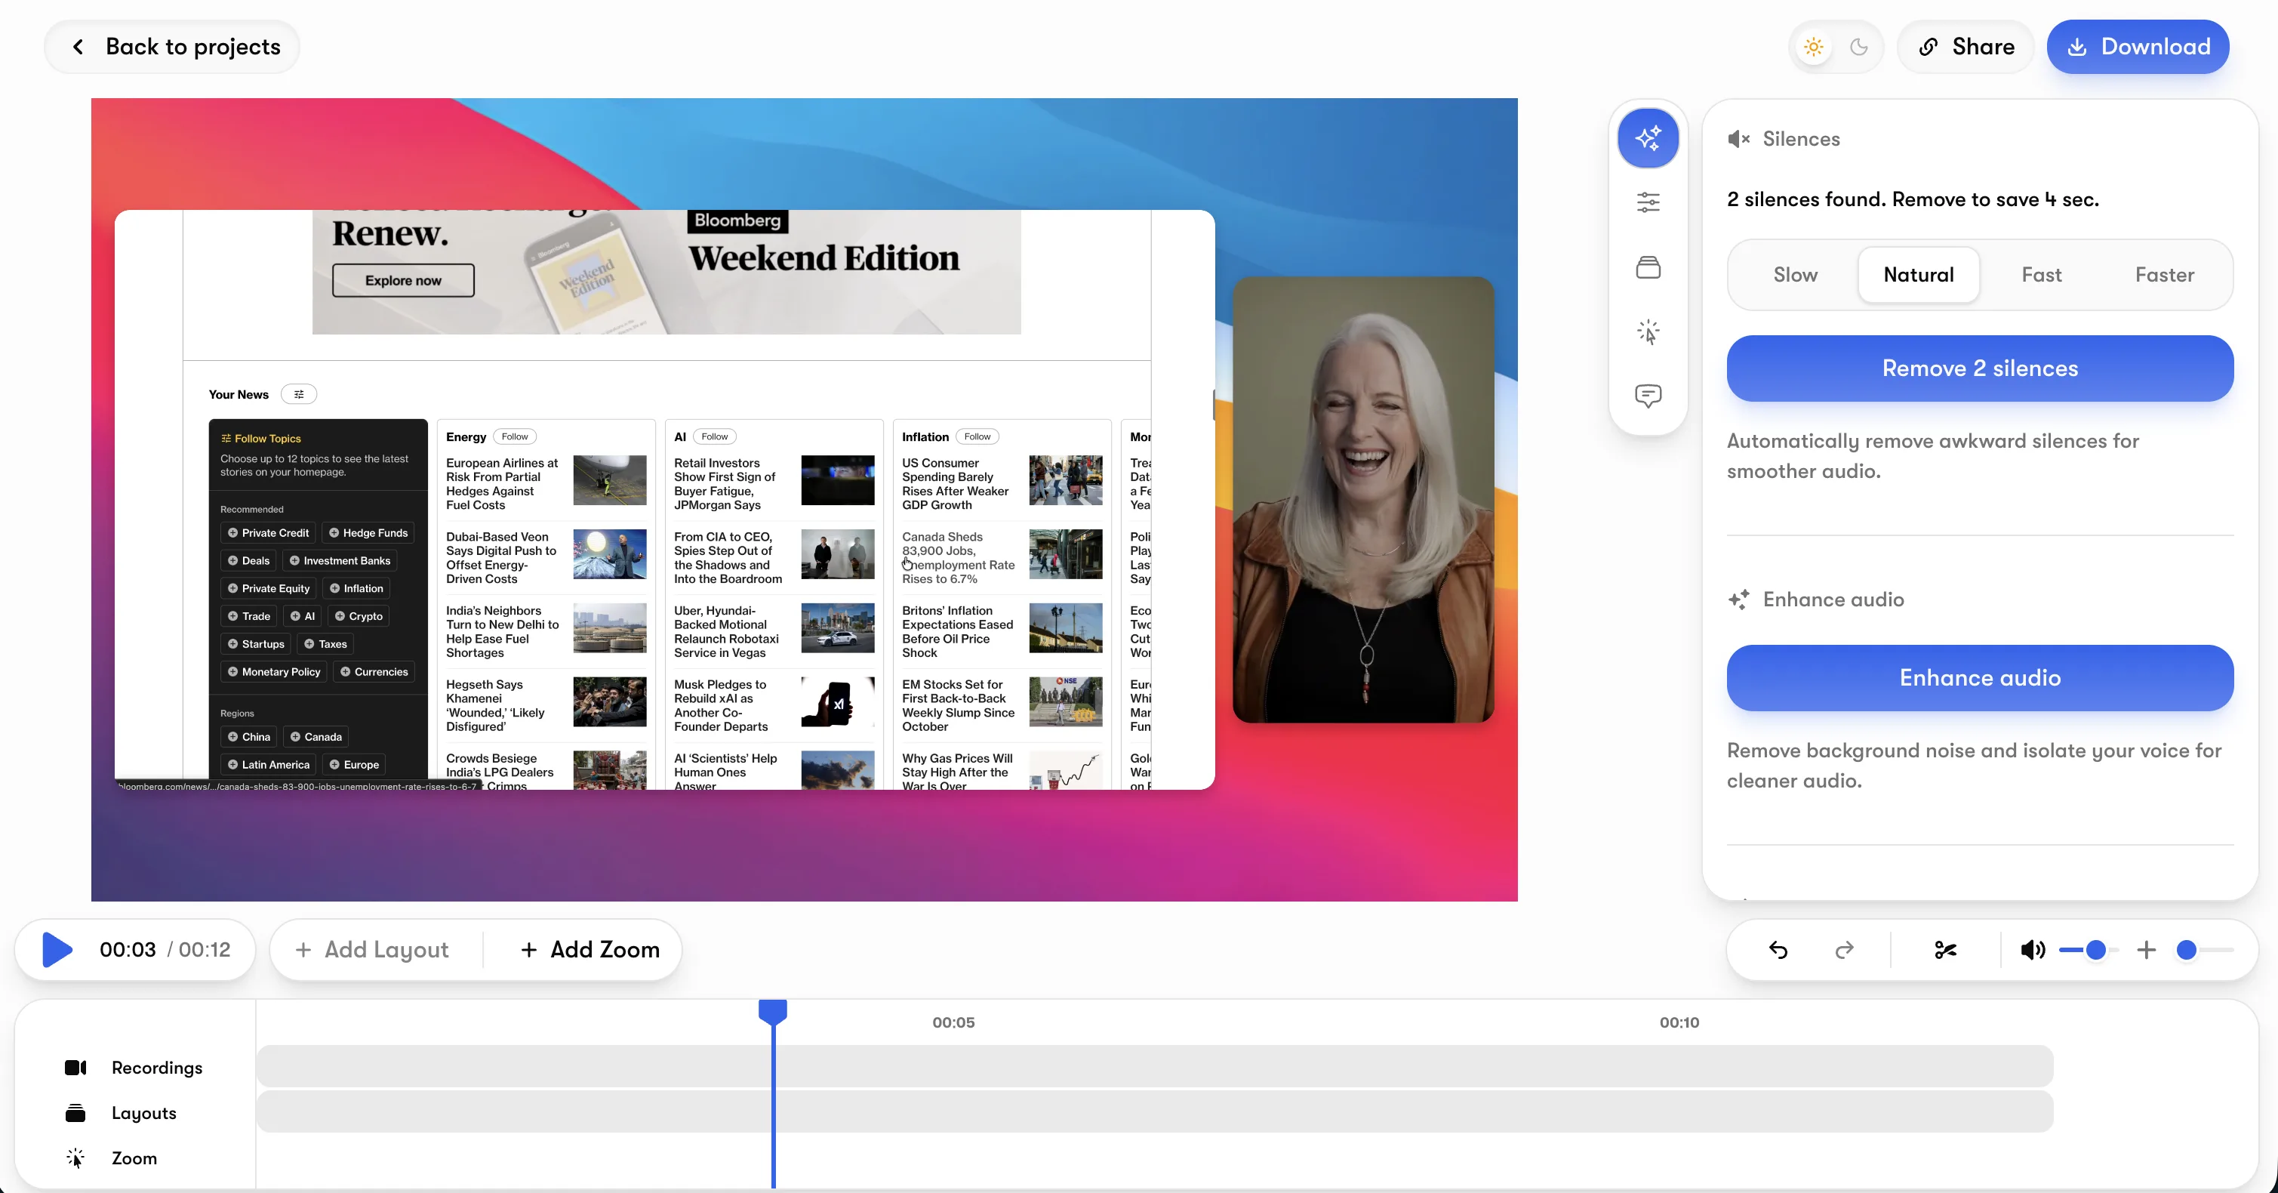This screenshot has width=2278, height=1193.
Task: Click 'Follow Topics' in the recorded screen preview
Action: tap(267, 439)
